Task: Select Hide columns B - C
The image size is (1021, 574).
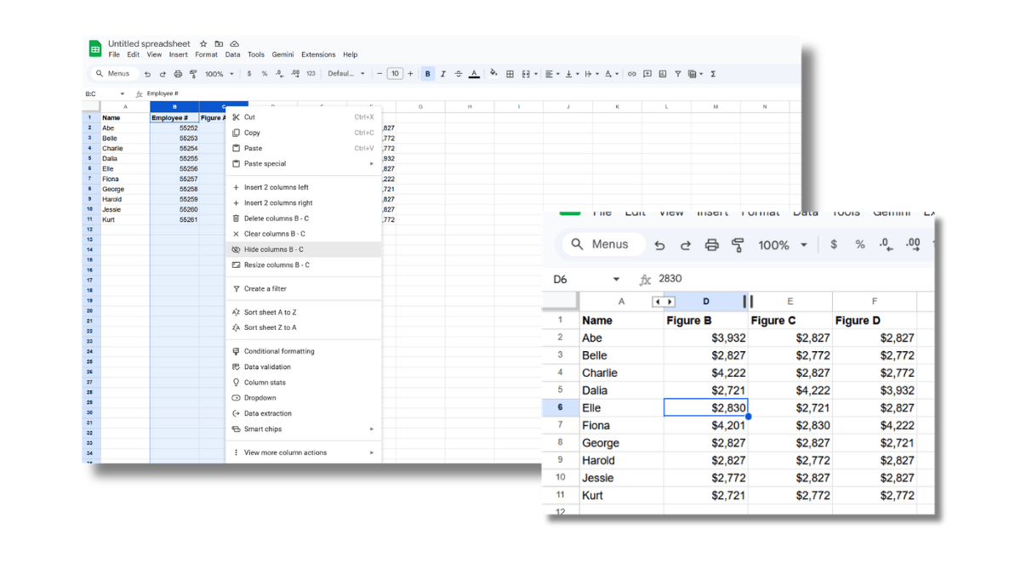Action: [x=303, y=249]
